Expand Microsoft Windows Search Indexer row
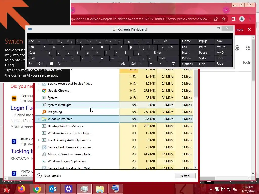The image size is (259, 194). point(38,154)
